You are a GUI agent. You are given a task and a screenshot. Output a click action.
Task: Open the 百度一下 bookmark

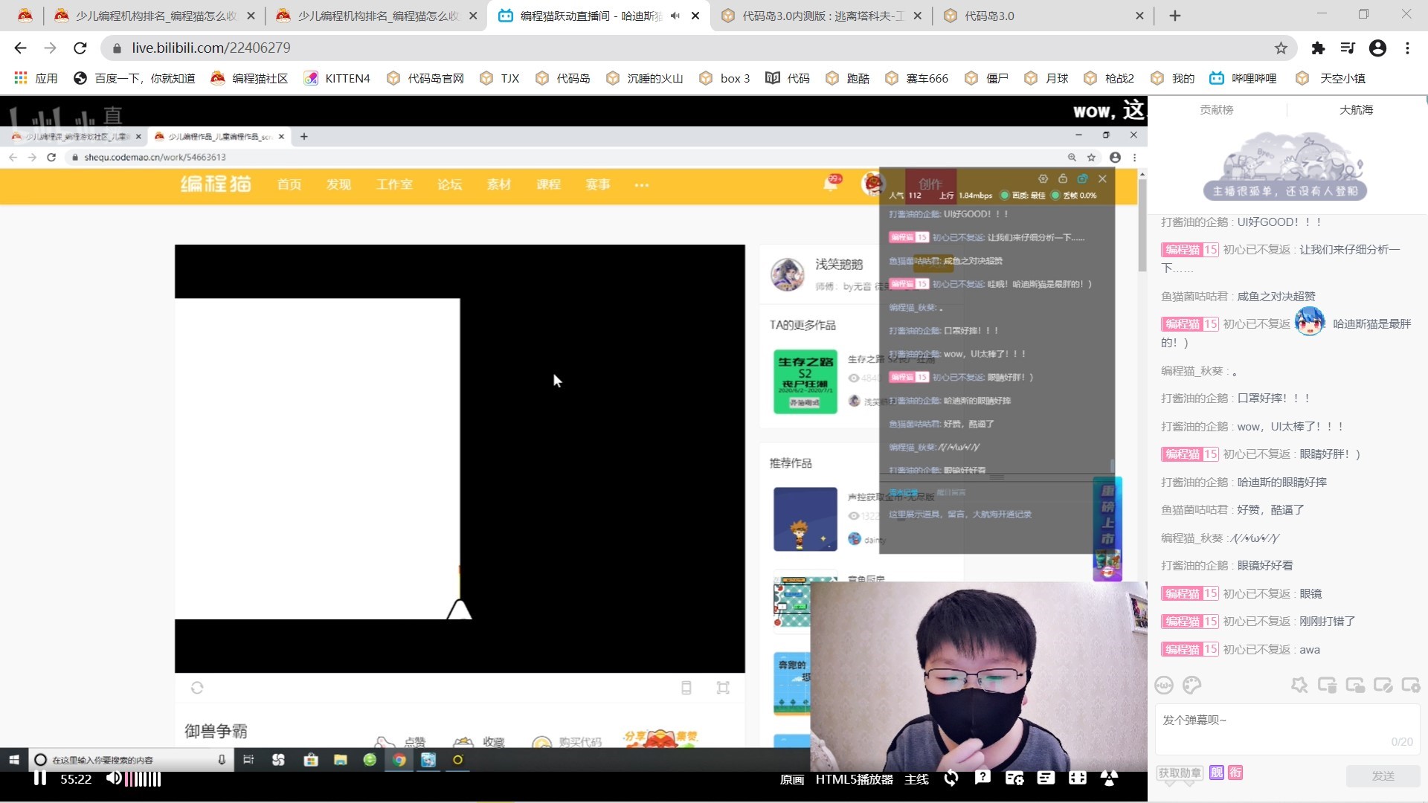pos(135,78)
